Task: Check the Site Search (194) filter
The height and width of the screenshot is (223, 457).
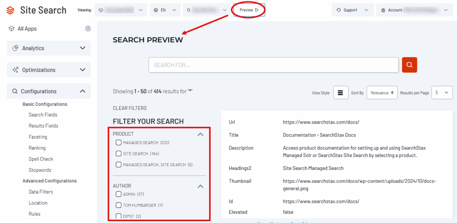Action: (x=118, y=154)
